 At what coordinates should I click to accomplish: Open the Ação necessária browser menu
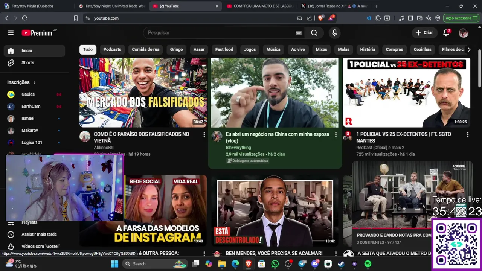click(461, 18)
